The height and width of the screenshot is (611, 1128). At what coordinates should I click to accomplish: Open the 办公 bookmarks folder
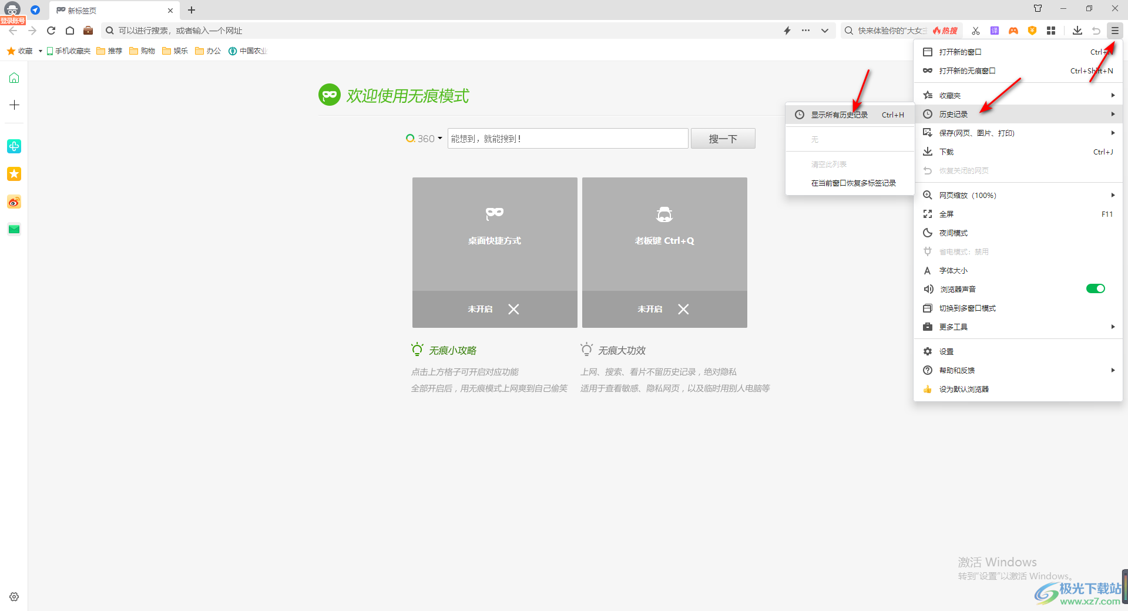coord(209,51)
